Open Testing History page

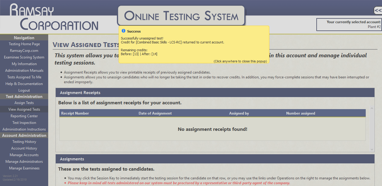[x=24, y=142]
